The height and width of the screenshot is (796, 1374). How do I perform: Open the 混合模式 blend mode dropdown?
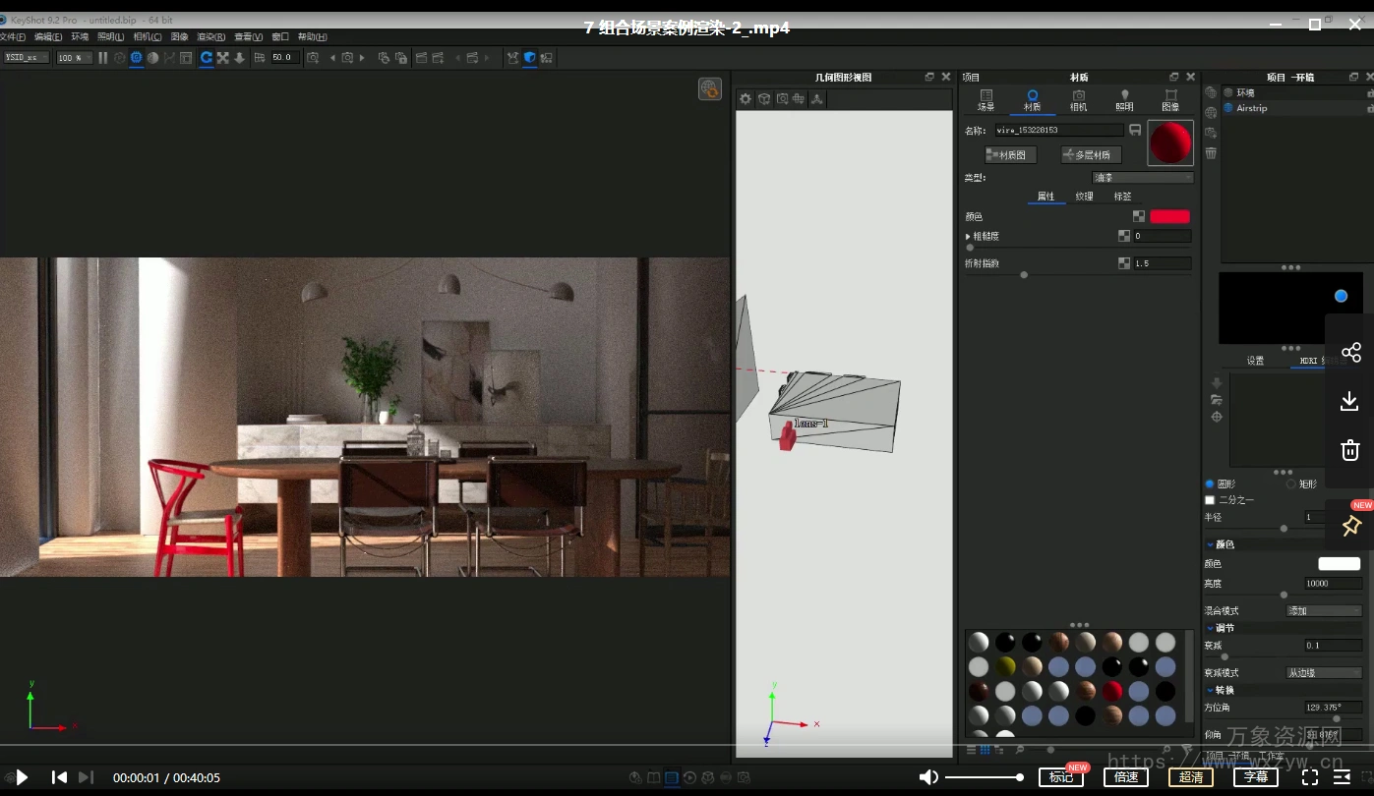point(1323,611)
